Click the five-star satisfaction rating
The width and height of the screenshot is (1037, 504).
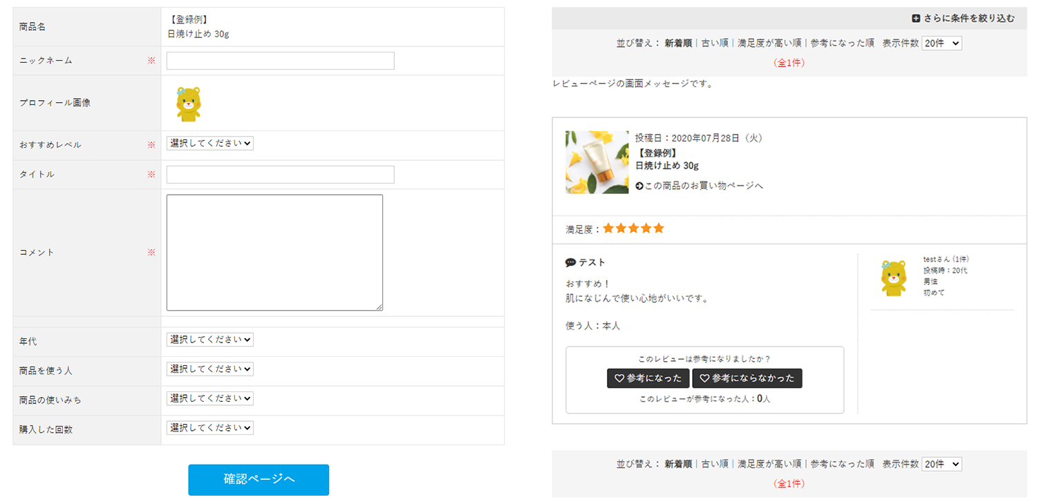coord(633,229)
